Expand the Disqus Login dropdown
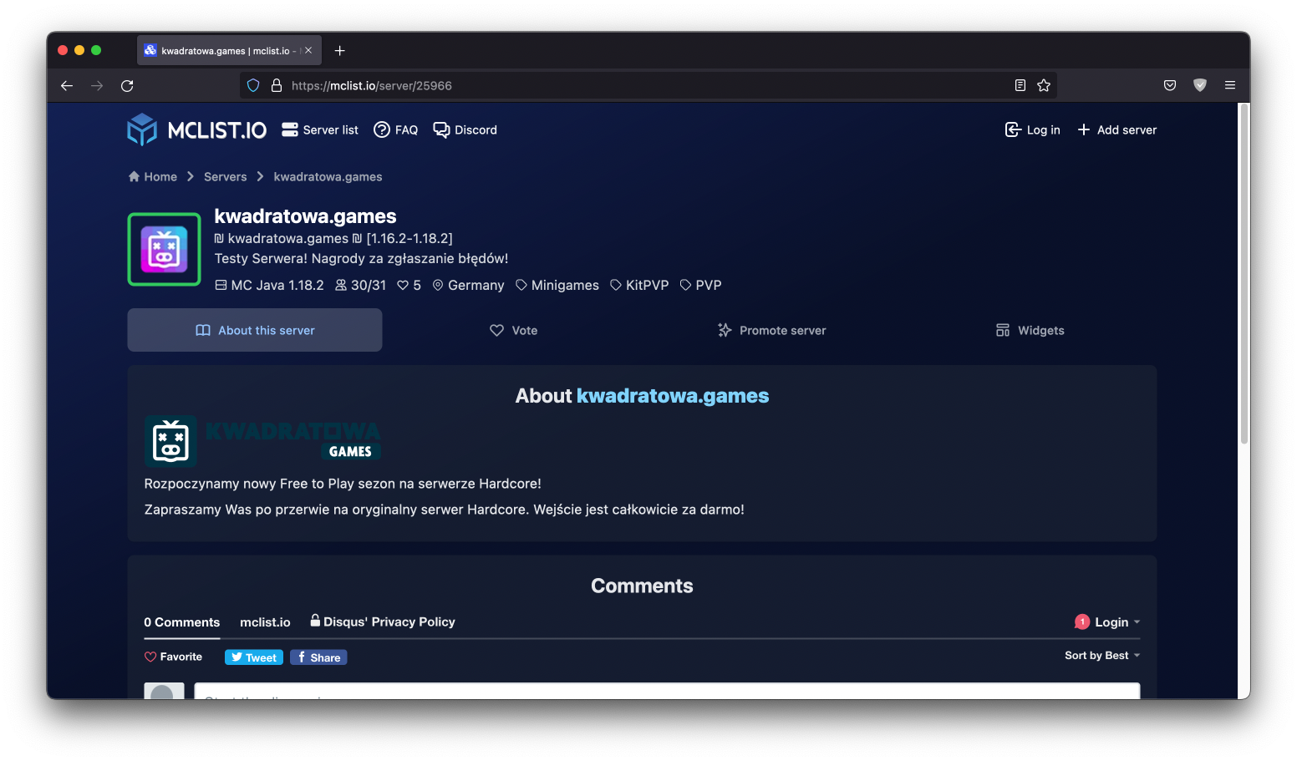1297x761 pixels. pos(1108,622)
